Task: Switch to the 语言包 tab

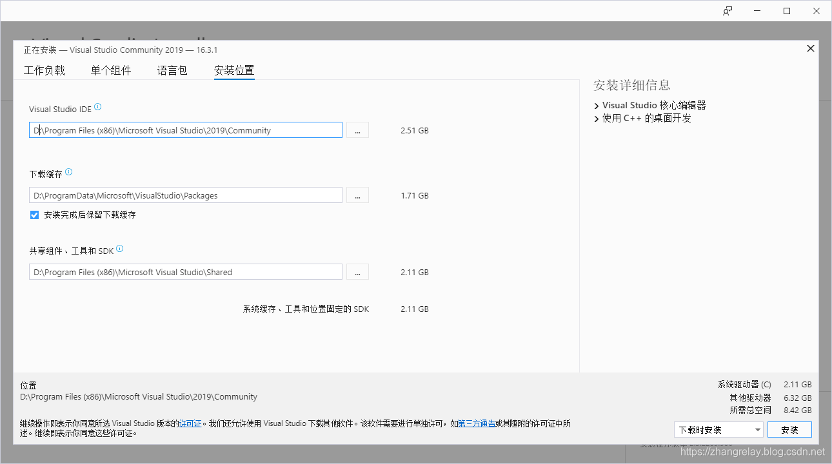Action: pyautogui.click(x=172, y=70)
